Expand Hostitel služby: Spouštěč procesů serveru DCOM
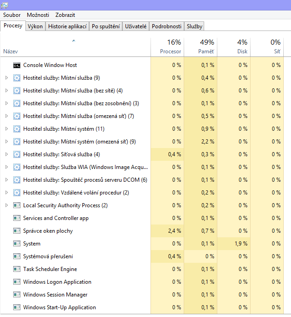This screenshot has height=317, width=291. coord(6,180)
